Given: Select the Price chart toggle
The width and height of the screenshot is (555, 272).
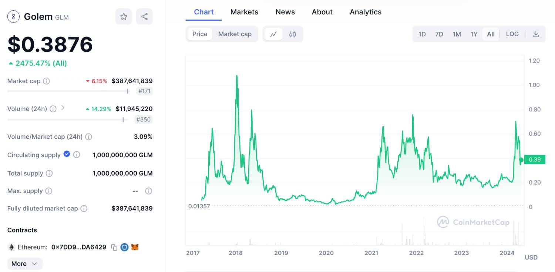Looking at the screenshot, I should [x=200, y=34].
